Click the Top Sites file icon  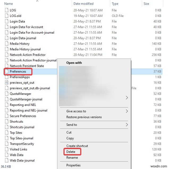[7, 133]
